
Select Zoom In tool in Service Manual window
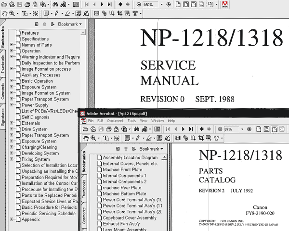click(12, 13)
